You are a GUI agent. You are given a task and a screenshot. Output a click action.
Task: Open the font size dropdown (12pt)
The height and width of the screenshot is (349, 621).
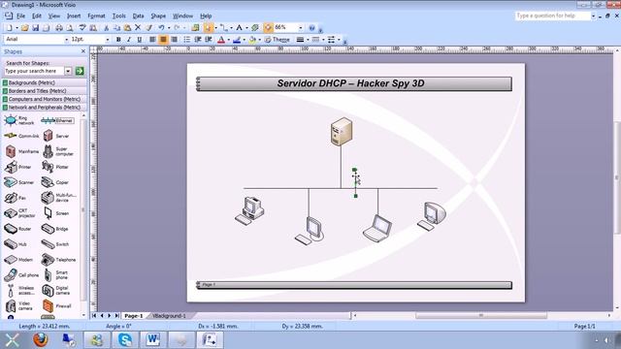click(x=108, y=40)
